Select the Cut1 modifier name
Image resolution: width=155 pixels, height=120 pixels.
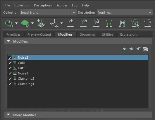21,68
